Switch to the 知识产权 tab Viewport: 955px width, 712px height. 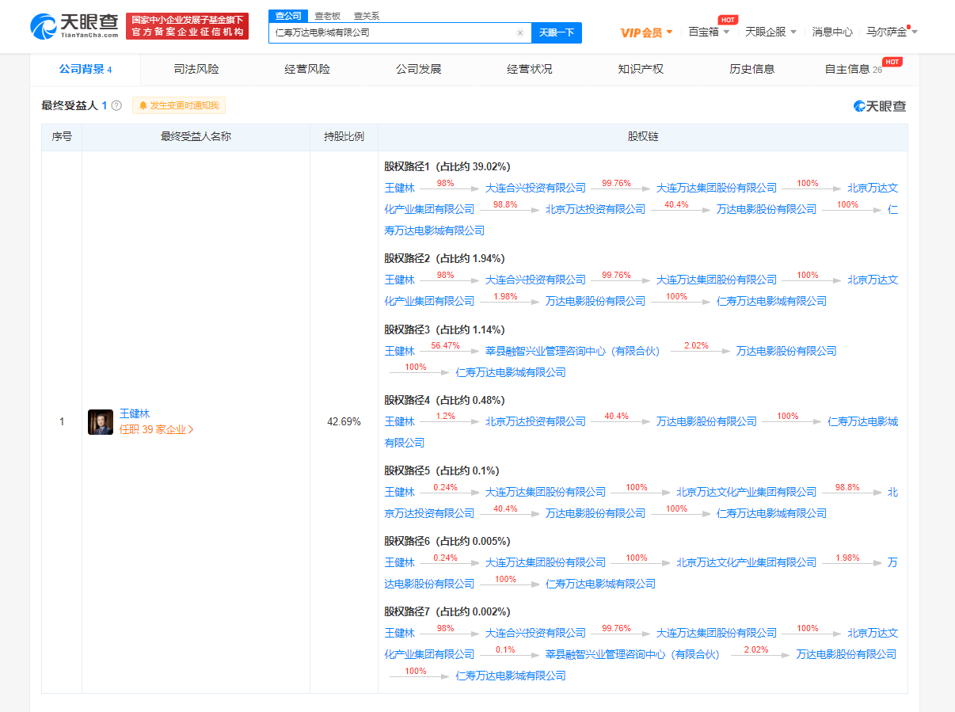click(641, 69)
